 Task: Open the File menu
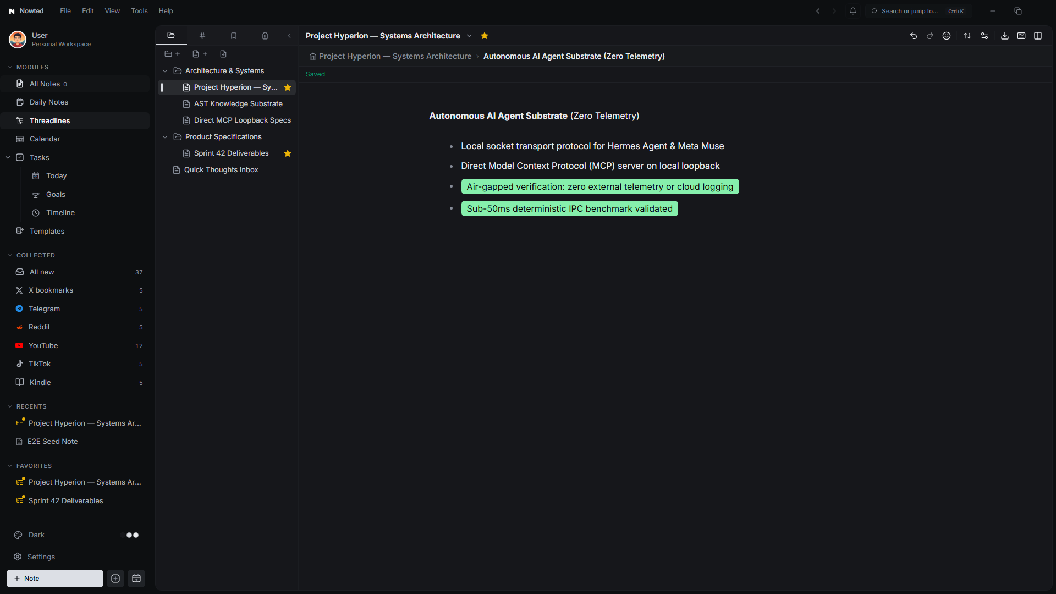tap(65, 11)
